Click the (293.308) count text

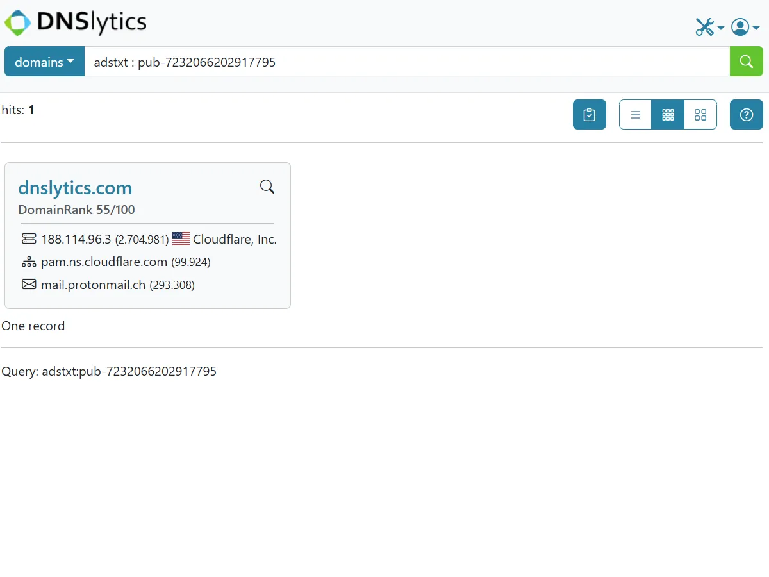pyautogui.click(x=172, y=285)
